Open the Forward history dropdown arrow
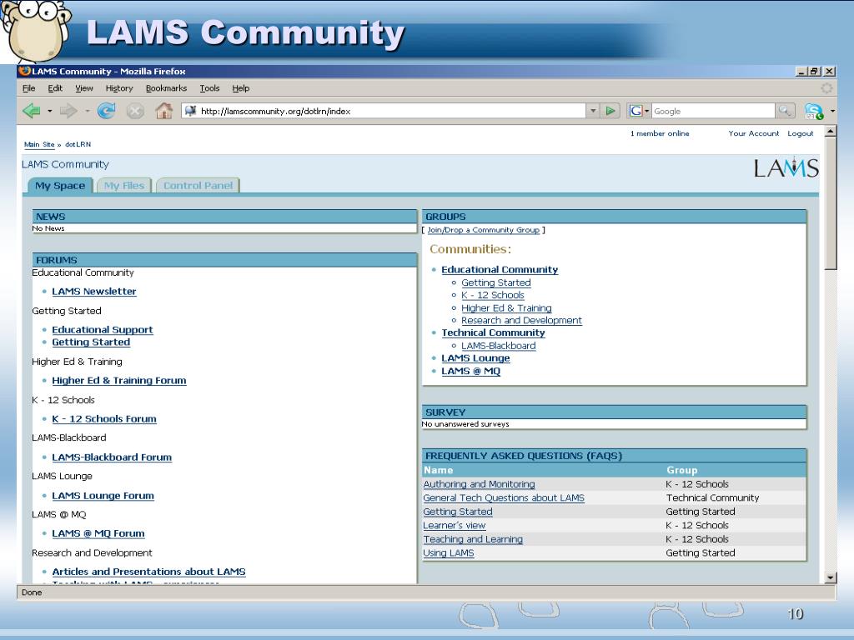854x640 pixels. coord(87,111)
